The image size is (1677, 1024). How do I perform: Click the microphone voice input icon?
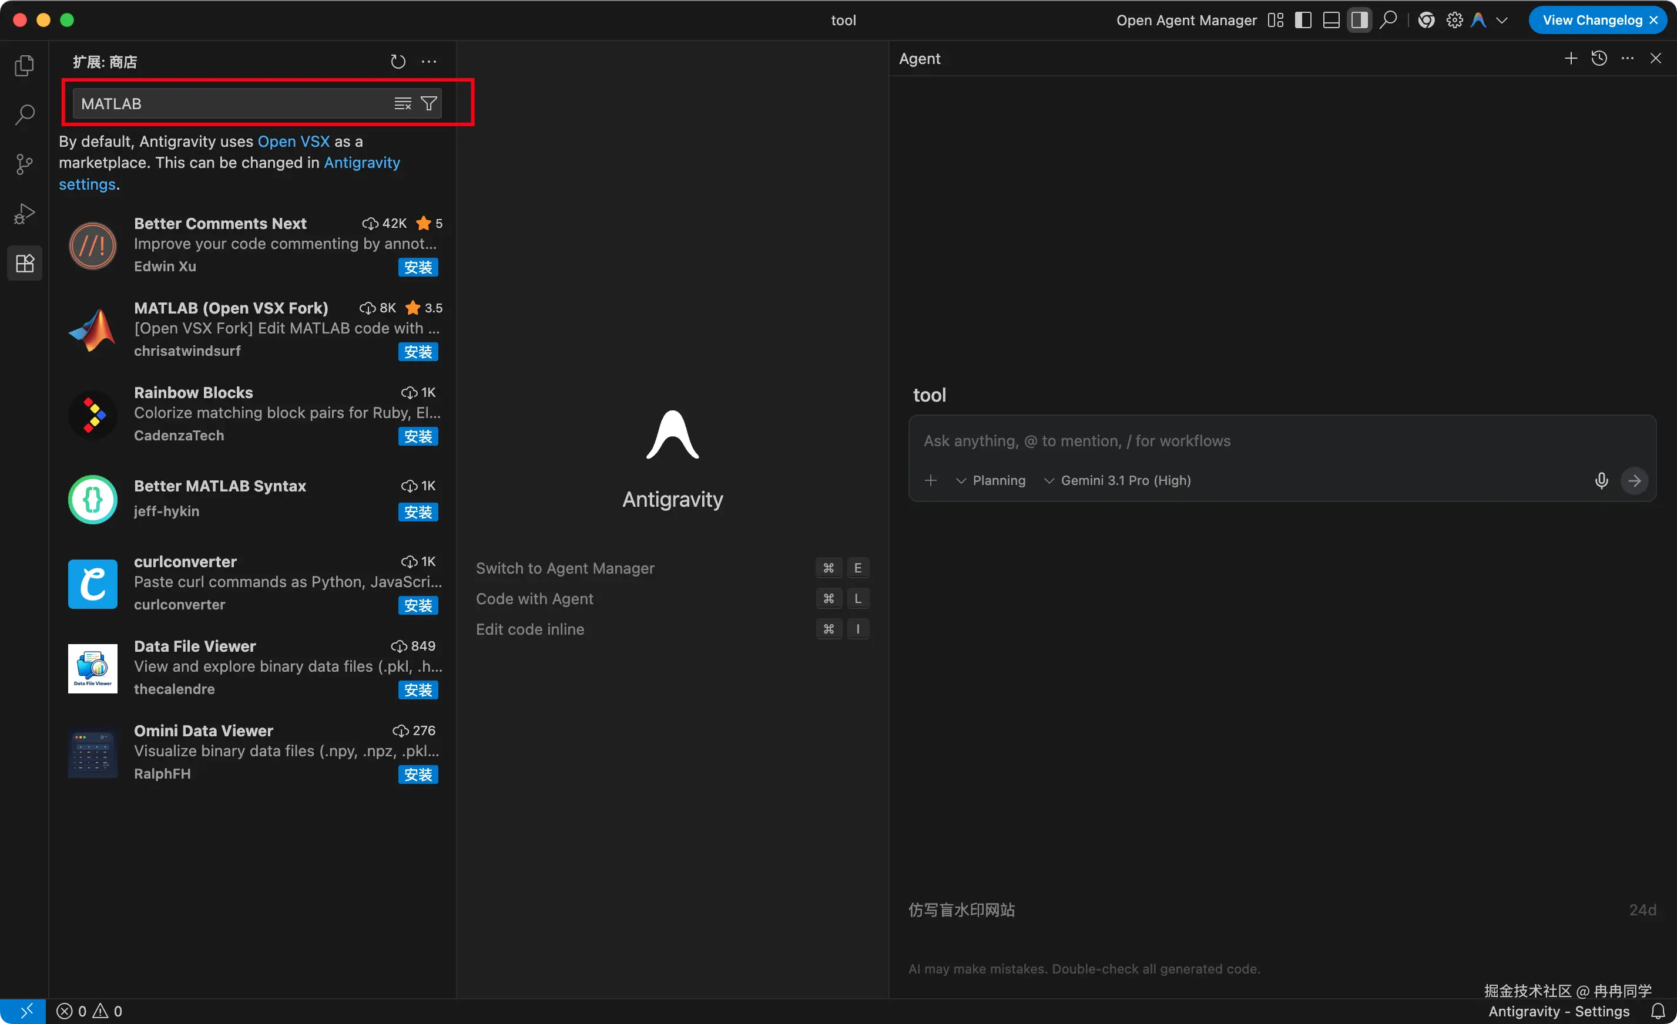point(1601,481)
